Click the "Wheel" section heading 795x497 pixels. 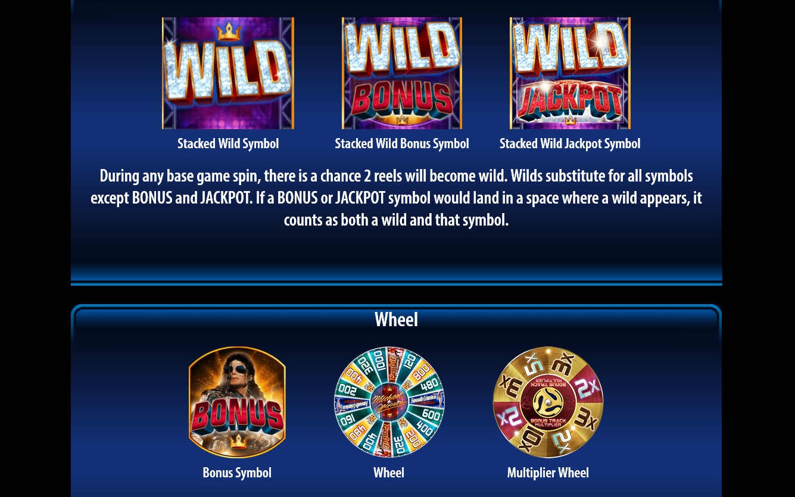[x=396, y=320]
